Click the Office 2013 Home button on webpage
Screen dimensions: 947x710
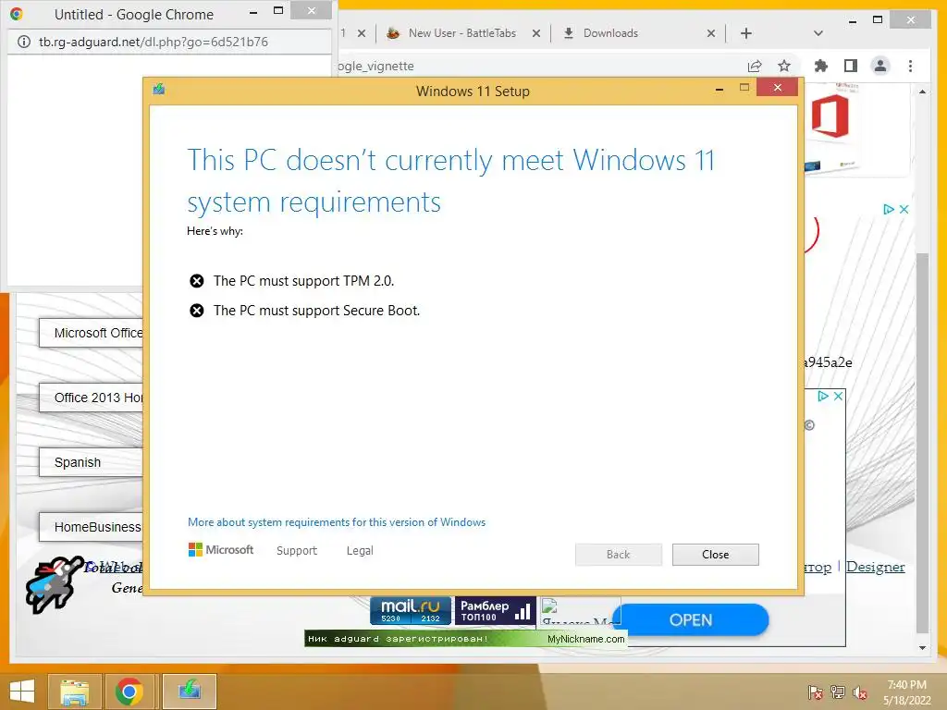[92, 398]
